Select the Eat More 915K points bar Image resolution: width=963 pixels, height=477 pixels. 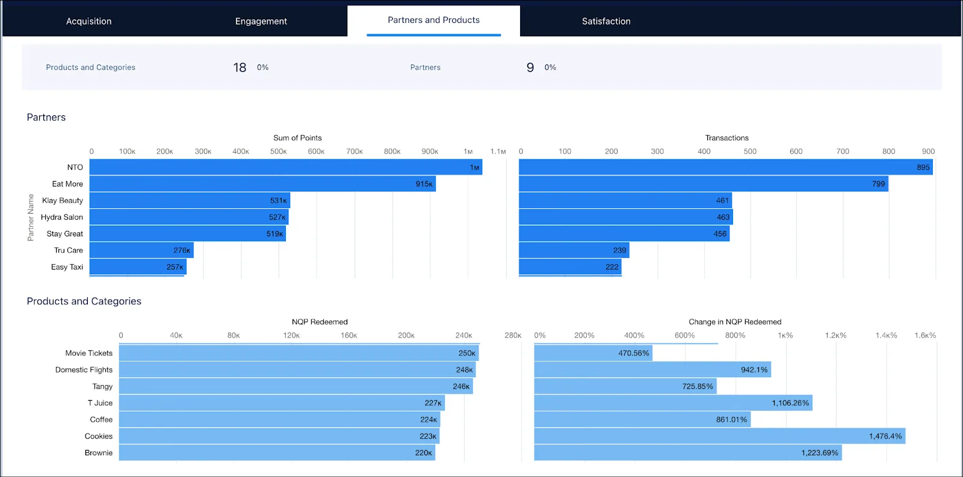(x=262, y=184)
